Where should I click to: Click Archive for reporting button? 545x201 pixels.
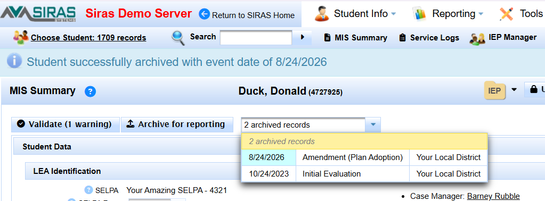(177, 124)
